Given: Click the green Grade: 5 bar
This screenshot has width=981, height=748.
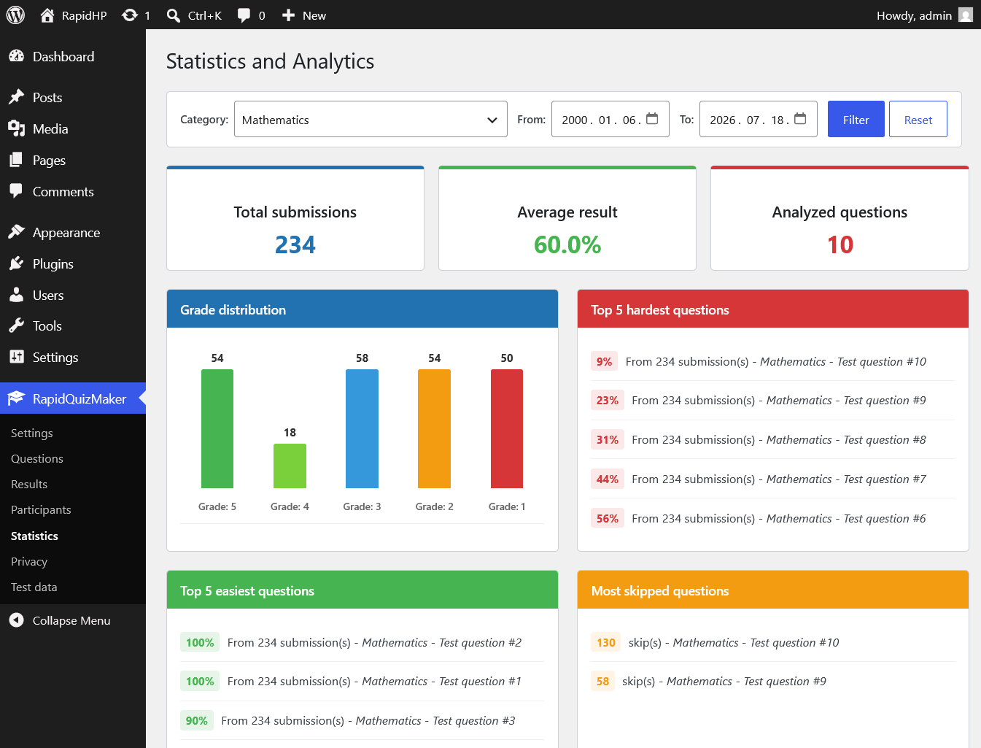Looking at the screenshot, I should pos(217,428).
